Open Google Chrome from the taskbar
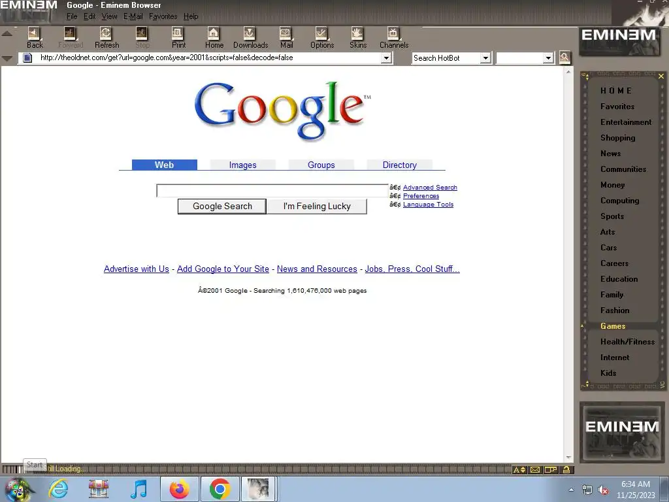Viewport: 669px width, 502px height. 220,489
